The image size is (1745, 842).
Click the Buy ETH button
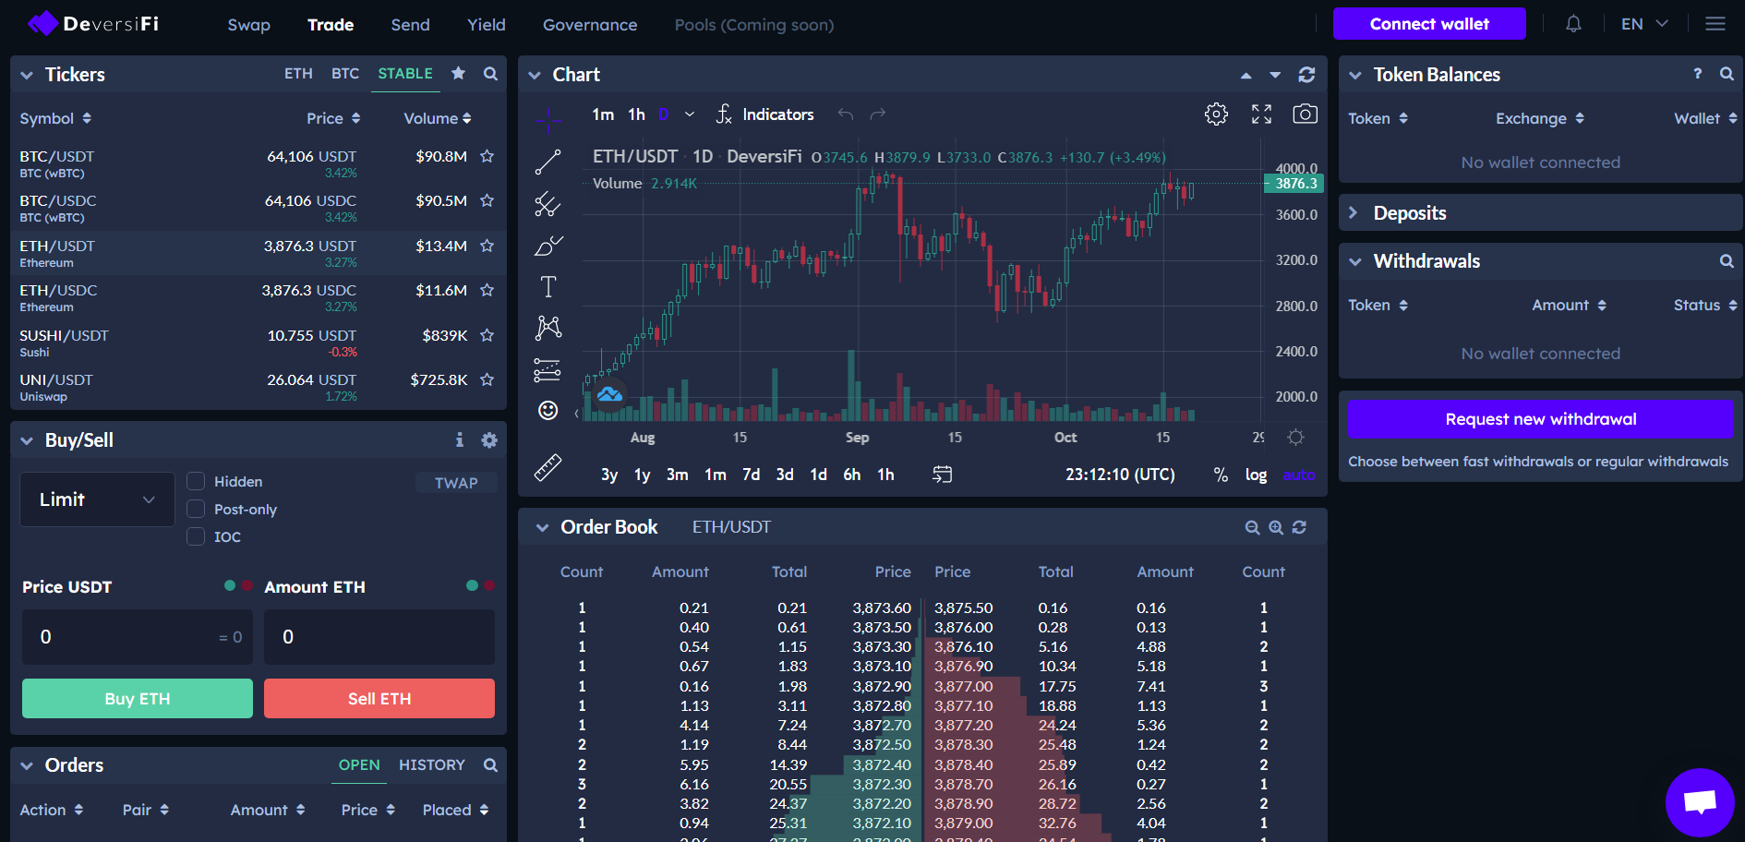pyautogui.click(x=138, y=699)
